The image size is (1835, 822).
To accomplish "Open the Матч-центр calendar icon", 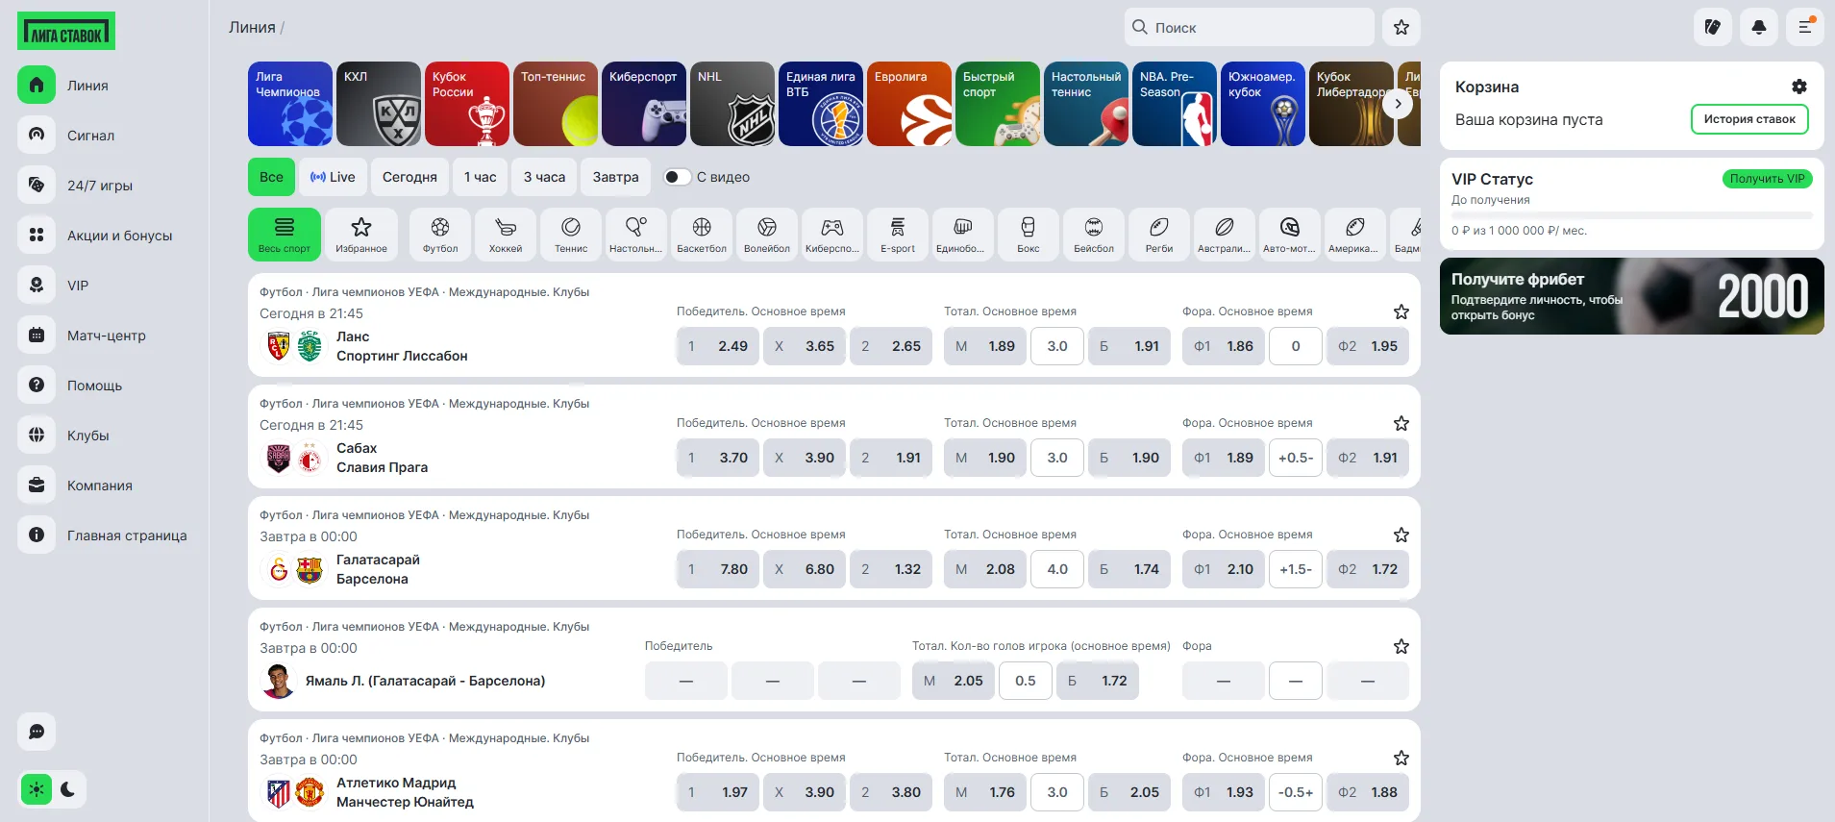I will pos(37,335).
